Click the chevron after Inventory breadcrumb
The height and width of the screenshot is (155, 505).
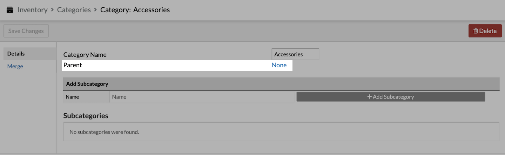point(52,10)
